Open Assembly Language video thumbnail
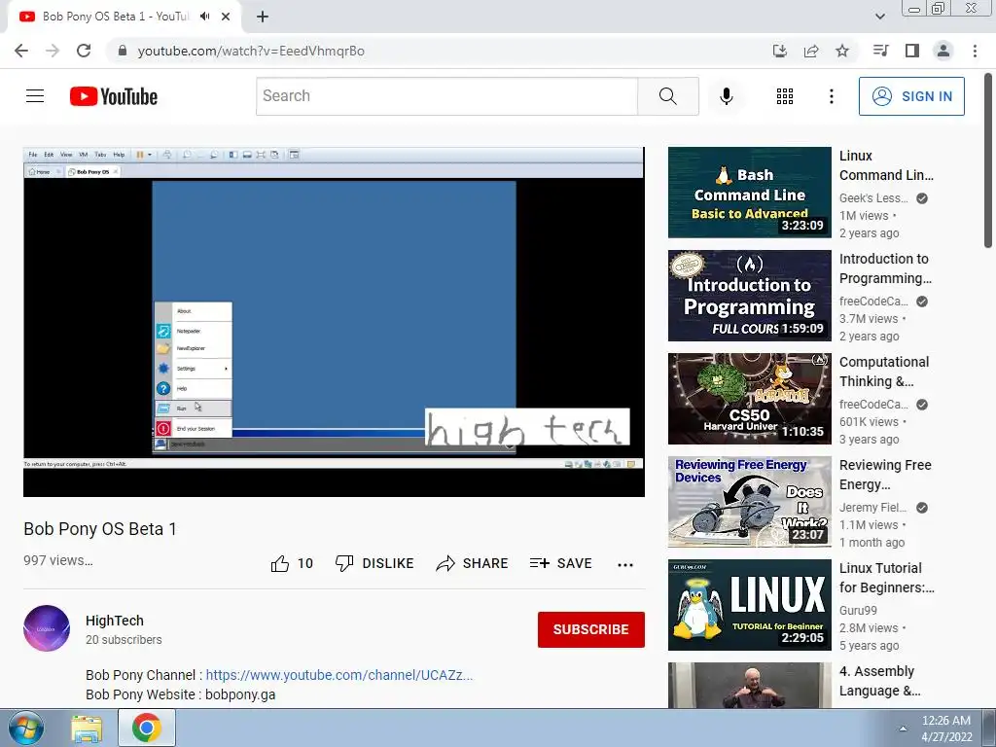This screenshot has width=996, height=747. point(750,686)
